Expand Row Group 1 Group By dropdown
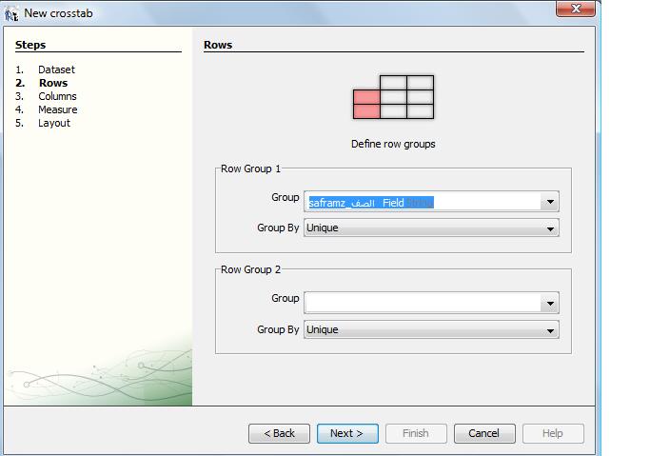The height and width of the screenshot is (456, 650). pos(431,228)
